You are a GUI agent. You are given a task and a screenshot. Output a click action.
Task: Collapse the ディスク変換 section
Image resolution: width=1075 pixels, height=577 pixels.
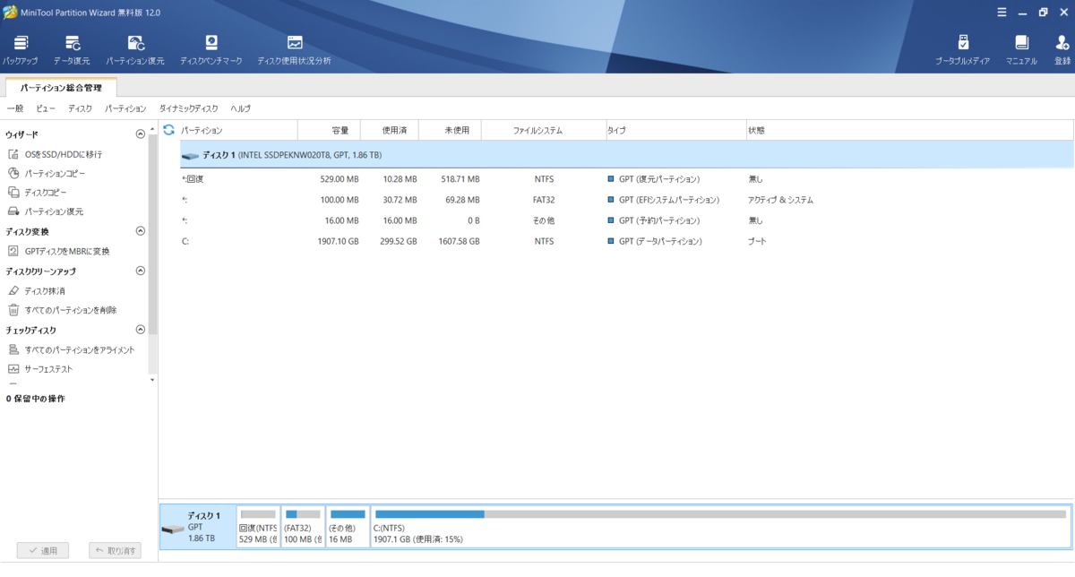click(x=140, y=231)
